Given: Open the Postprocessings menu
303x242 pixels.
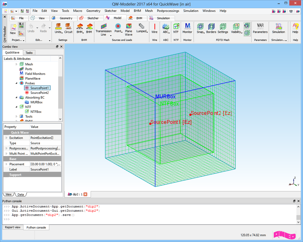Looking at the screenshot, I should click(168, 11).
